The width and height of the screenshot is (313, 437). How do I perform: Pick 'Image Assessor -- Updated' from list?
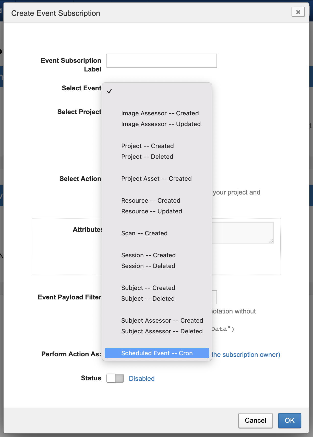tap(161, 124)
